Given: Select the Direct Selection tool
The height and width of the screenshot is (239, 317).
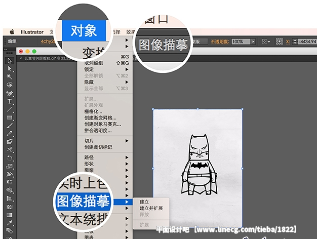Looking at the screenshot, I should click(x=10, y=69).
